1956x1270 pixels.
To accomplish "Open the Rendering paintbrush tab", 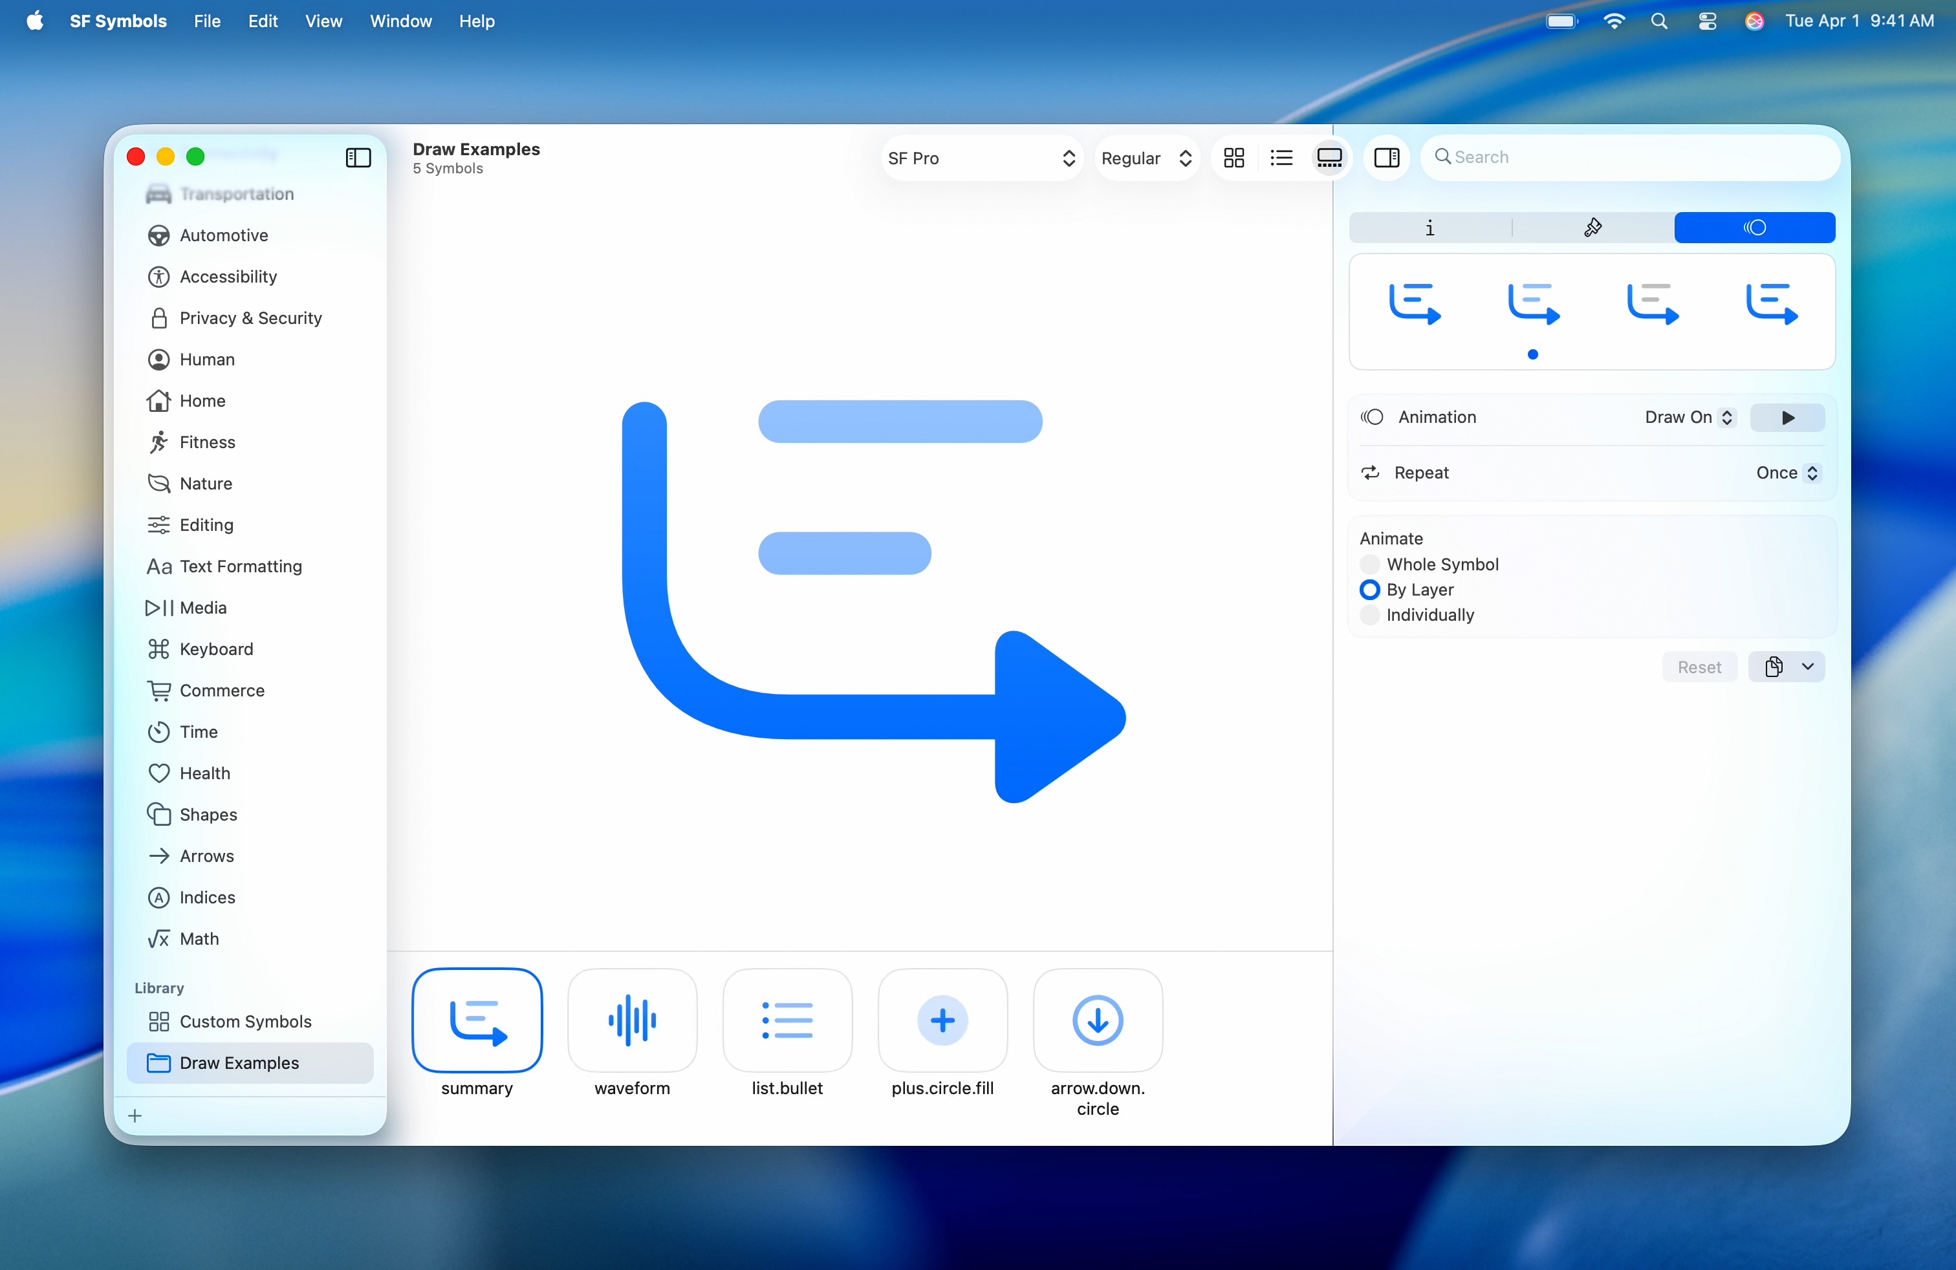I will (x=1592, y=228).
